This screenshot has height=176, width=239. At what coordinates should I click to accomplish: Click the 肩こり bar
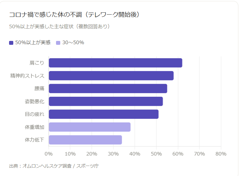pyautogui.click(x=115, y=63)
